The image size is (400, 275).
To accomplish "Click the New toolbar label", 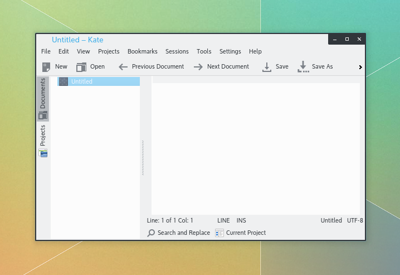I will 61,66.
